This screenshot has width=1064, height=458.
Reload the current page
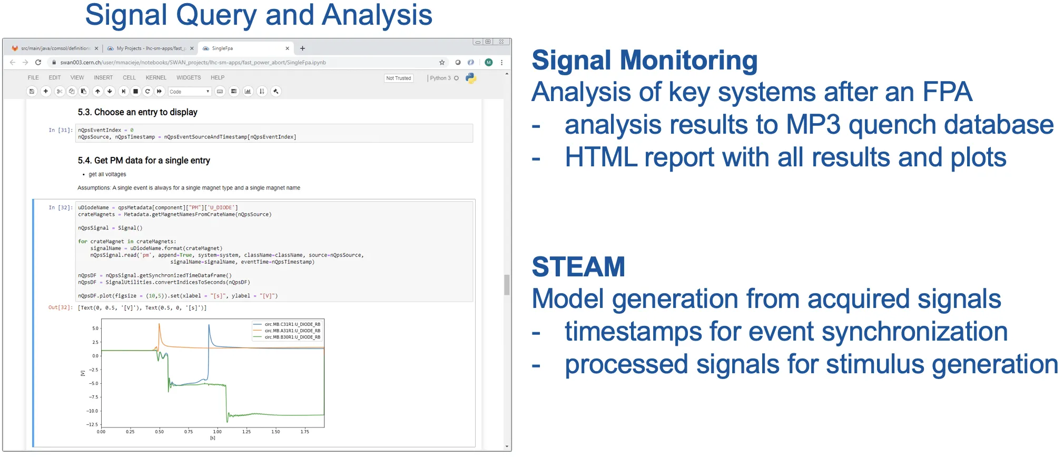(38, 63)
